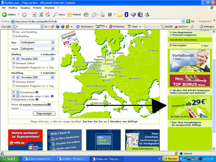The image size is (216, 162).
Task: Click the Flüge anzeigen button
Action: (44, 113)
